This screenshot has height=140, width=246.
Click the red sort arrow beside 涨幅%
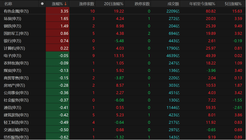(x=65, y=4)
